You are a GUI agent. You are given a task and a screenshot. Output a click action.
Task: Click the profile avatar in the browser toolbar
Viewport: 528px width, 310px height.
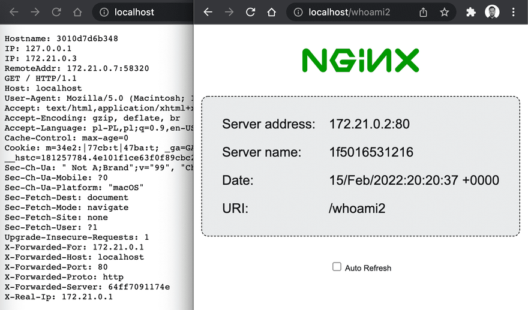click(x=492, y=12)
